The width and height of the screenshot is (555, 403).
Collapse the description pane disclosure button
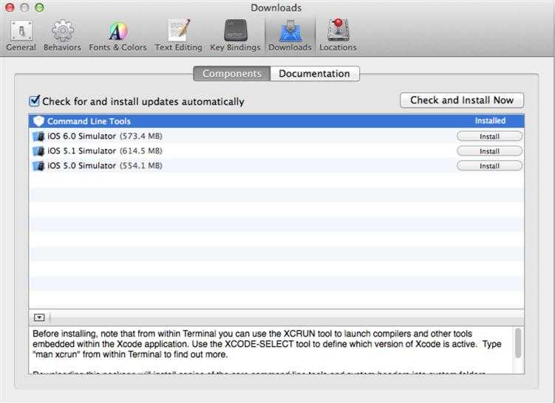point(39,317)
